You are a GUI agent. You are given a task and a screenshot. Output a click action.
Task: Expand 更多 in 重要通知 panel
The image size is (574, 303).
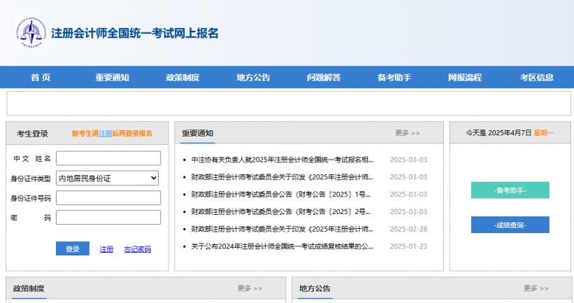coord(407,133)
